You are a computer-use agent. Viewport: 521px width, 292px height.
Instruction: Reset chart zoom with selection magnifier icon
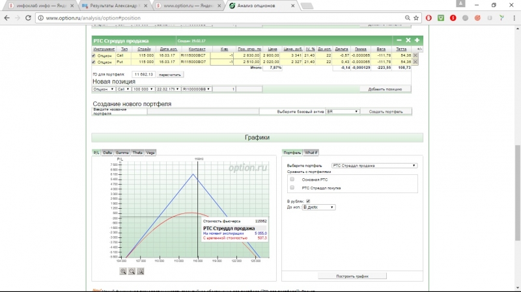click(x=141, y=271)
